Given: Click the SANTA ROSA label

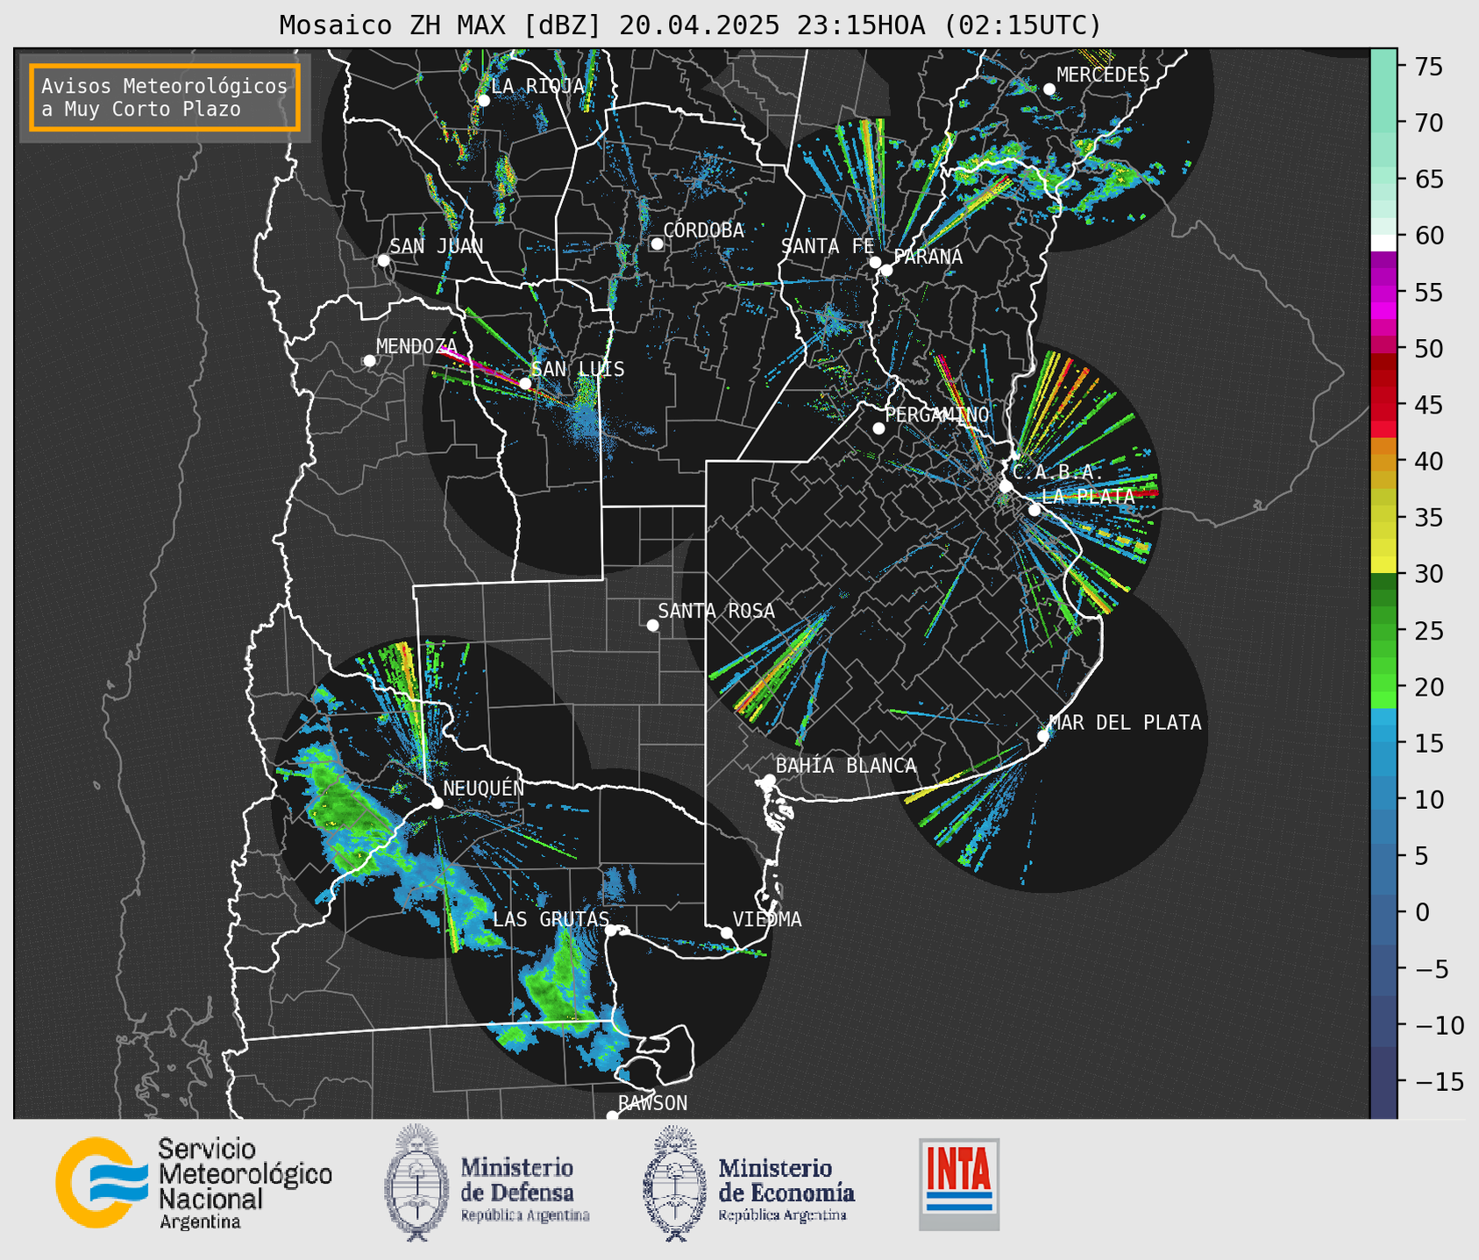Looking at the screenshot, I should (x=716, y=611).
